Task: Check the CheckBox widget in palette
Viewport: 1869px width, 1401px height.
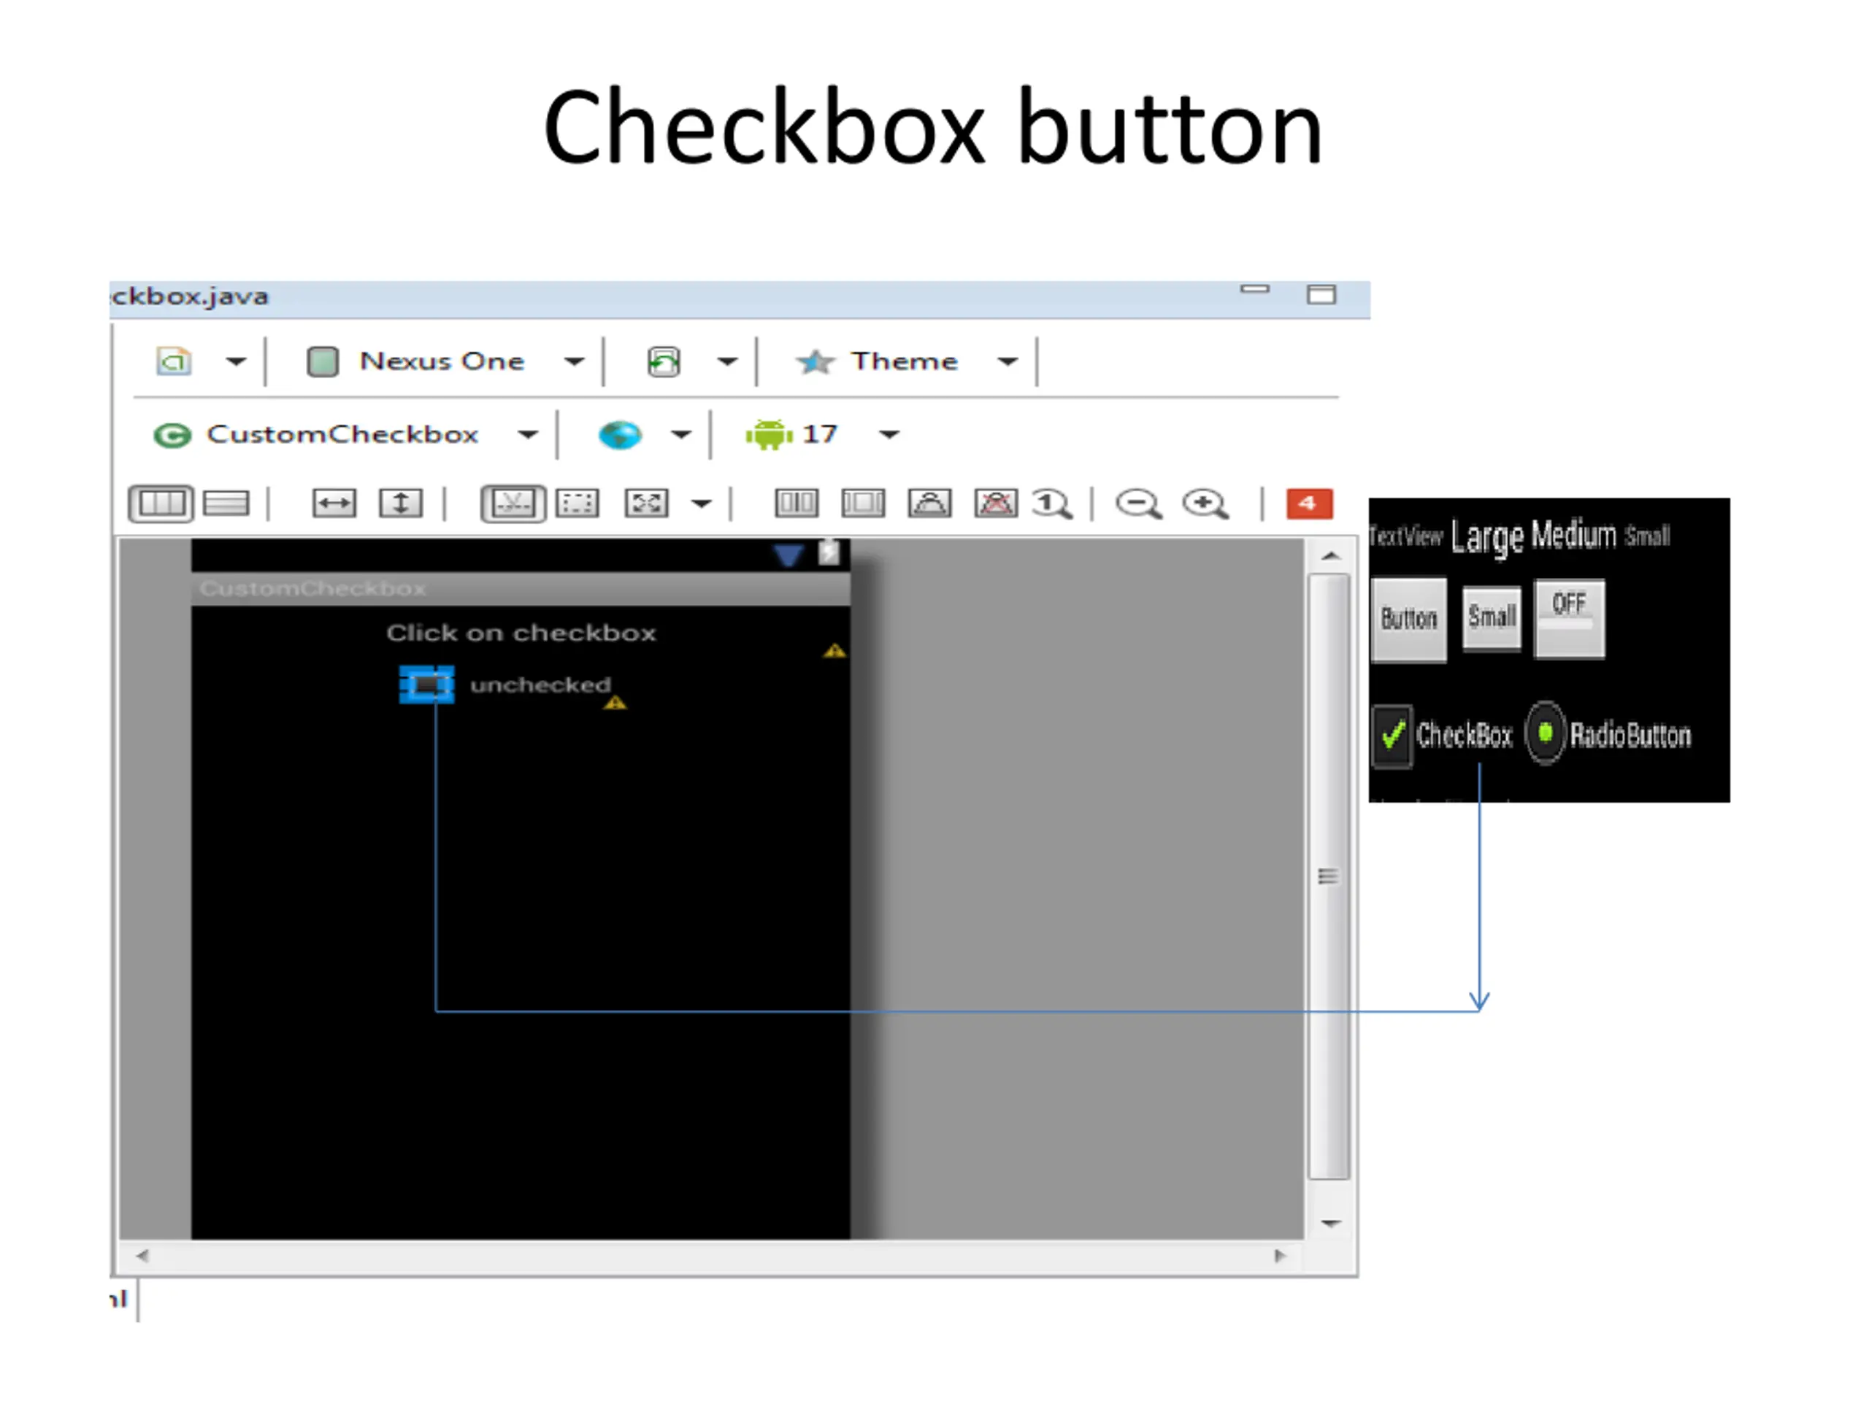Action: pyautogui.click(x=1443, y=736)
